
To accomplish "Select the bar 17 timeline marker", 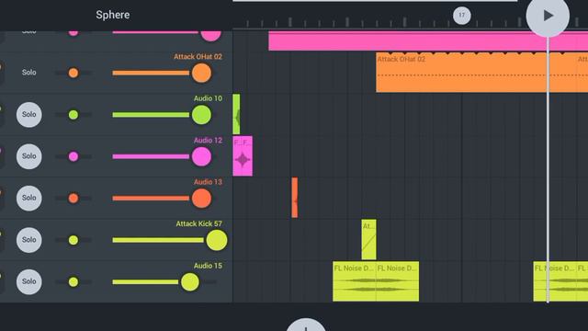I will coord(461,16).
